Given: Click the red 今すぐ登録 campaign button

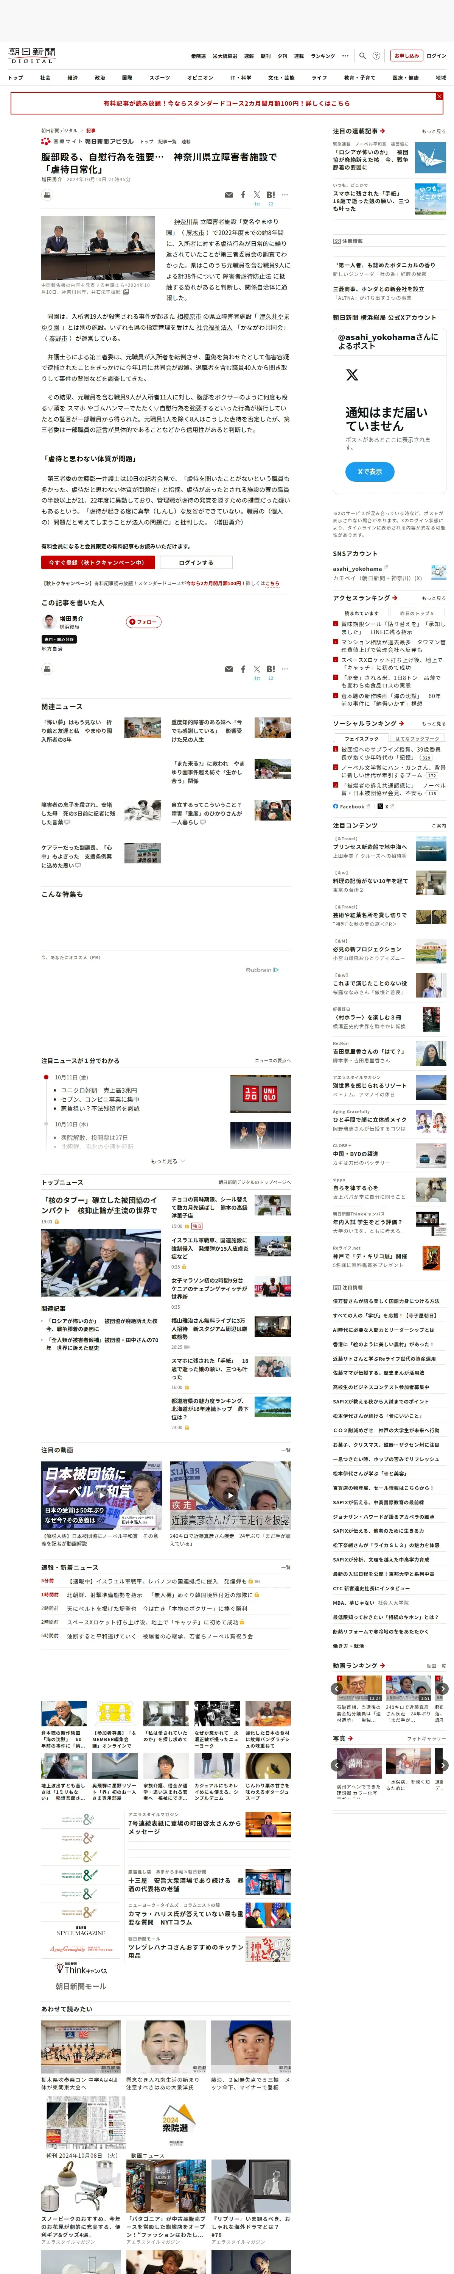Looking at the screenshot, I should (x=98, y=562).
